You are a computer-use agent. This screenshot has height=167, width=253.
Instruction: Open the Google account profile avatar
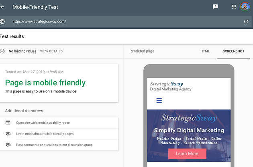pyautogui.click(x=245, y=7)
